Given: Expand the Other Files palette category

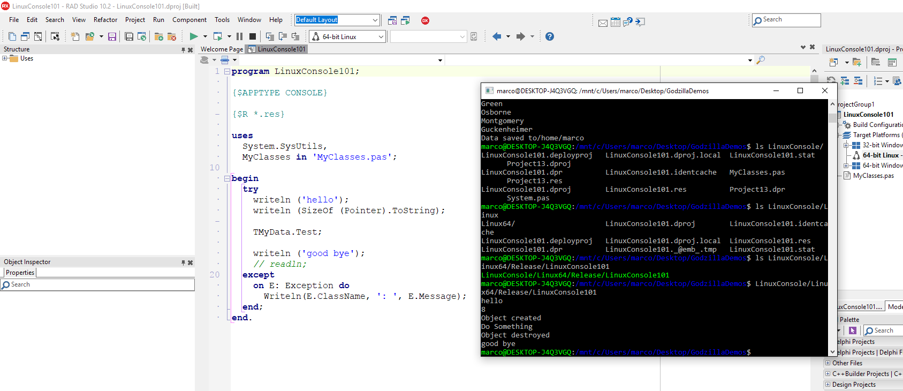Looking at the screenshot, I should tap(828, 363).
